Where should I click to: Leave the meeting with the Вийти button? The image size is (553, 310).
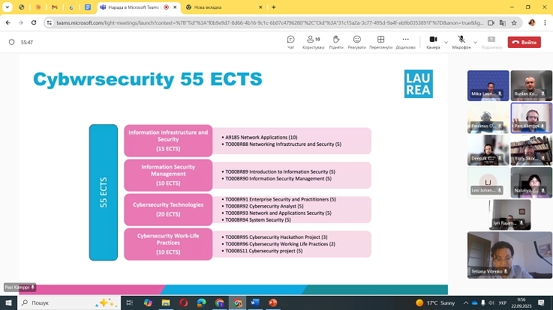[524, 42]
